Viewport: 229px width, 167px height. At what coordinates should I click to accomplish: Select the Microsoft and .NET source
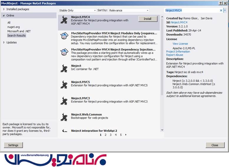pos(19,31)
